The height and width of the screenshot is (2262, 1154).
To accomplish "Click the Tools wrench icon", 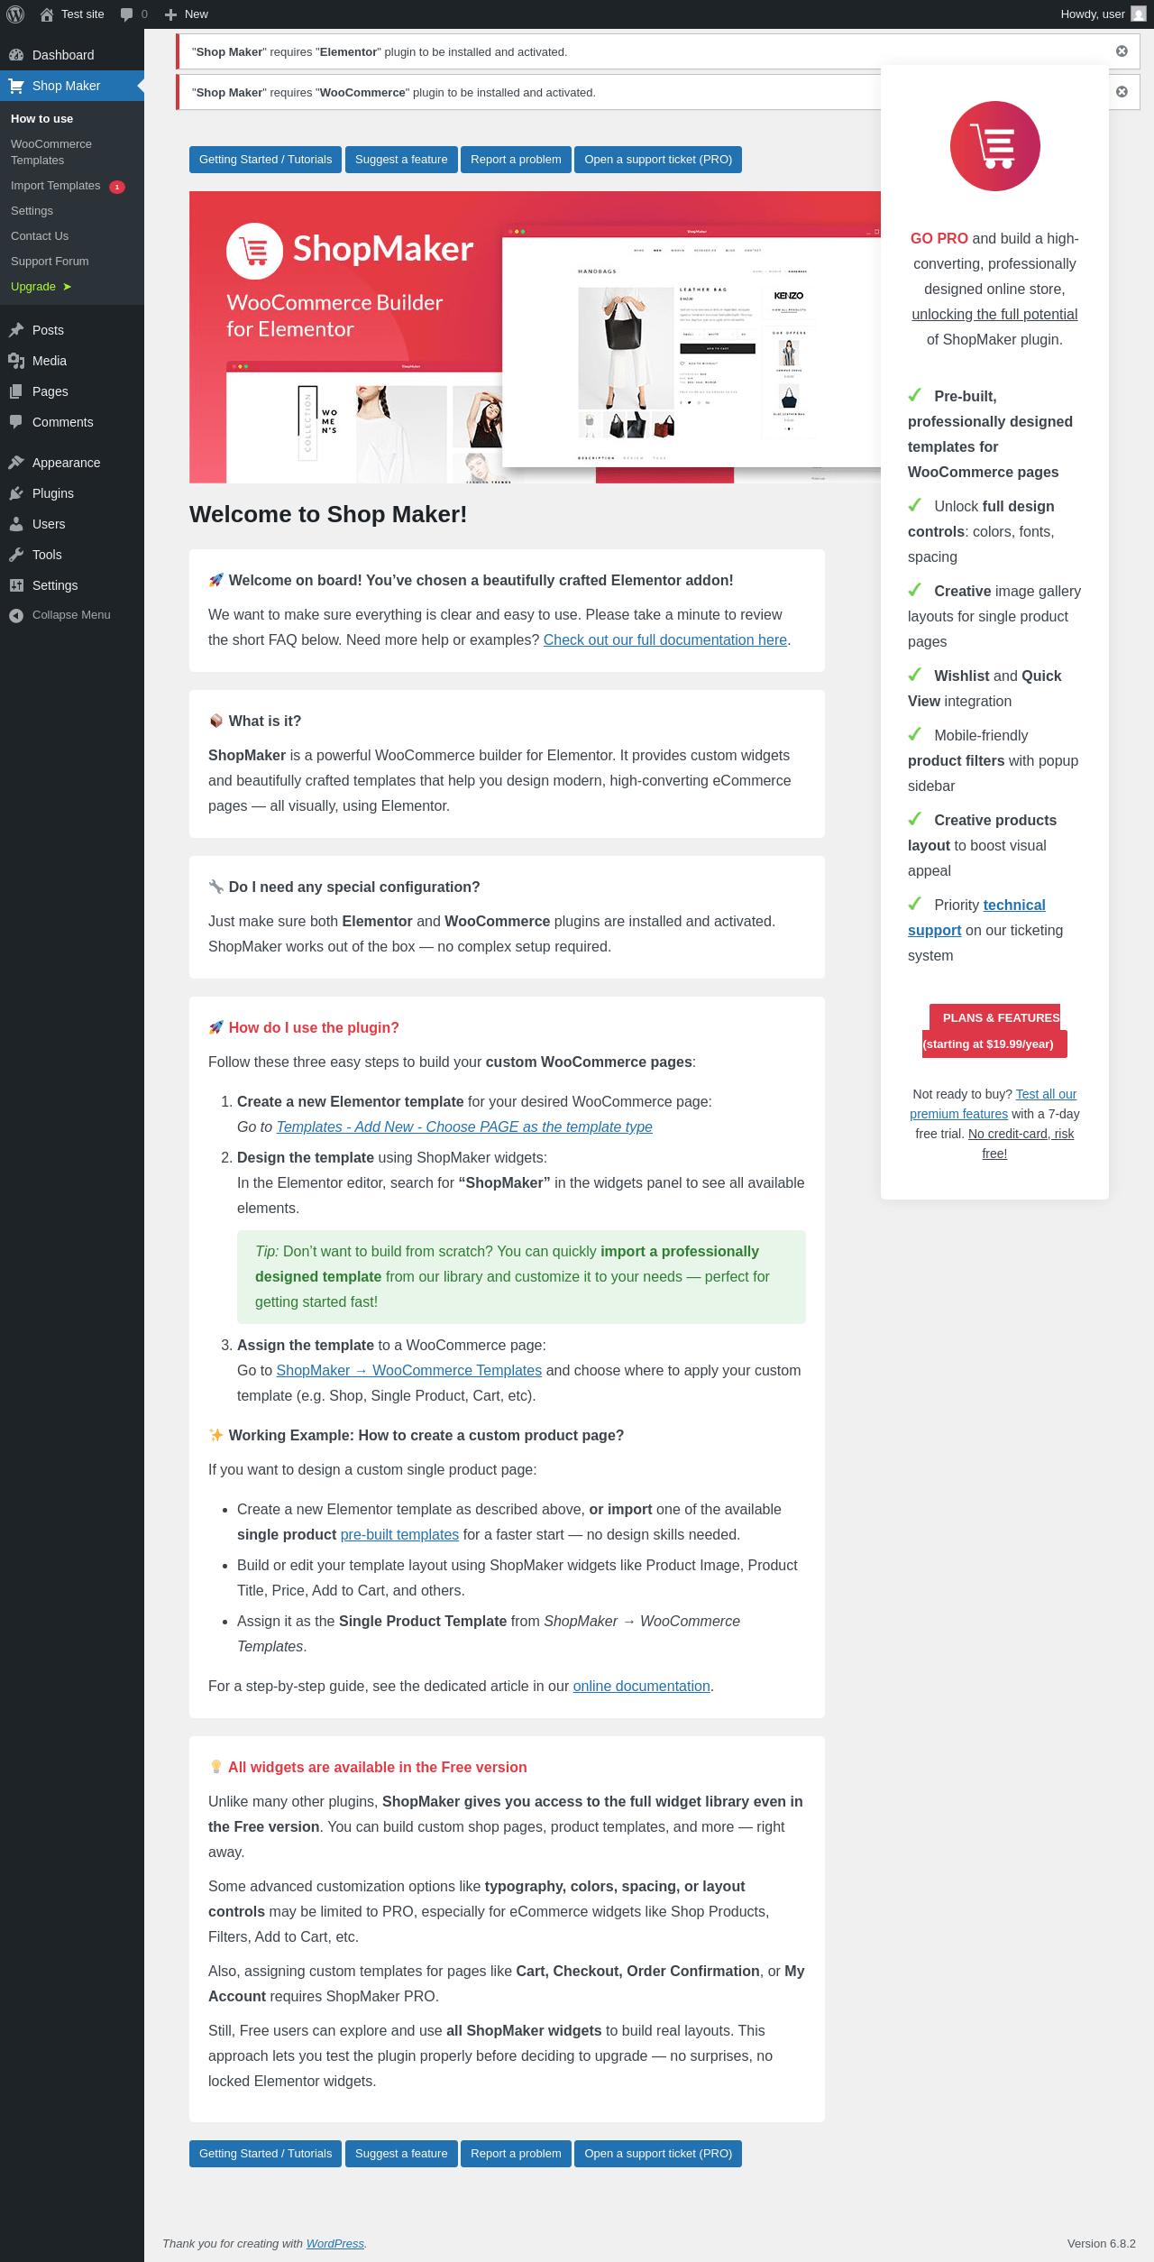I will [x=16, y=555].
